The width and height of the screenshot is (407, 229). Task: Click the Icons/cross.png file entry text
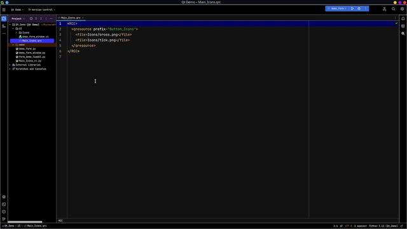[x=102, y=34]
